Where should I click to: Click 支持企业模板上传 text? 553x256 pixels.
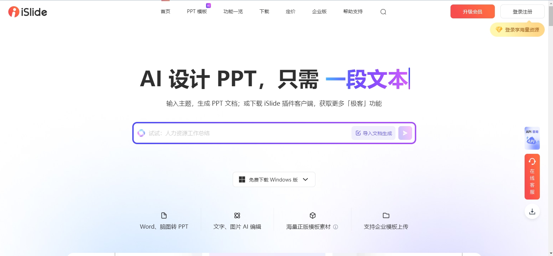386,227
